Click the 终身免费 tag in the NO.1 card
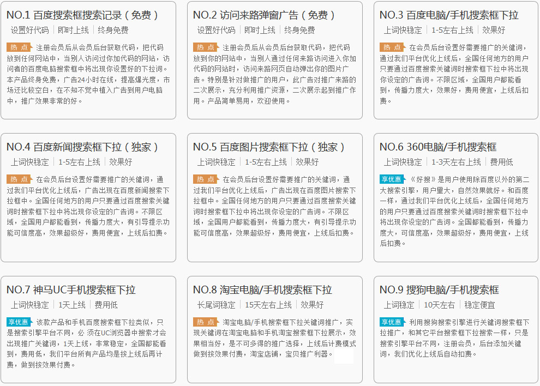The image size is (540, 386). click(x=113, y=30)
